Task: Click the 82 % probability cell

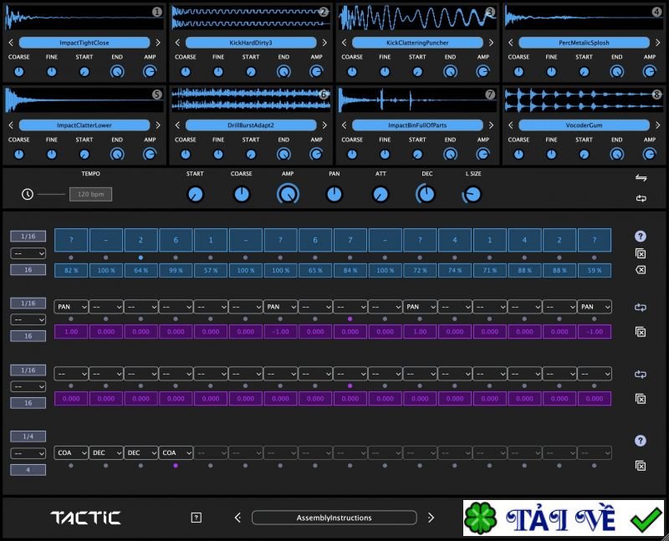Action: (71, 271)
